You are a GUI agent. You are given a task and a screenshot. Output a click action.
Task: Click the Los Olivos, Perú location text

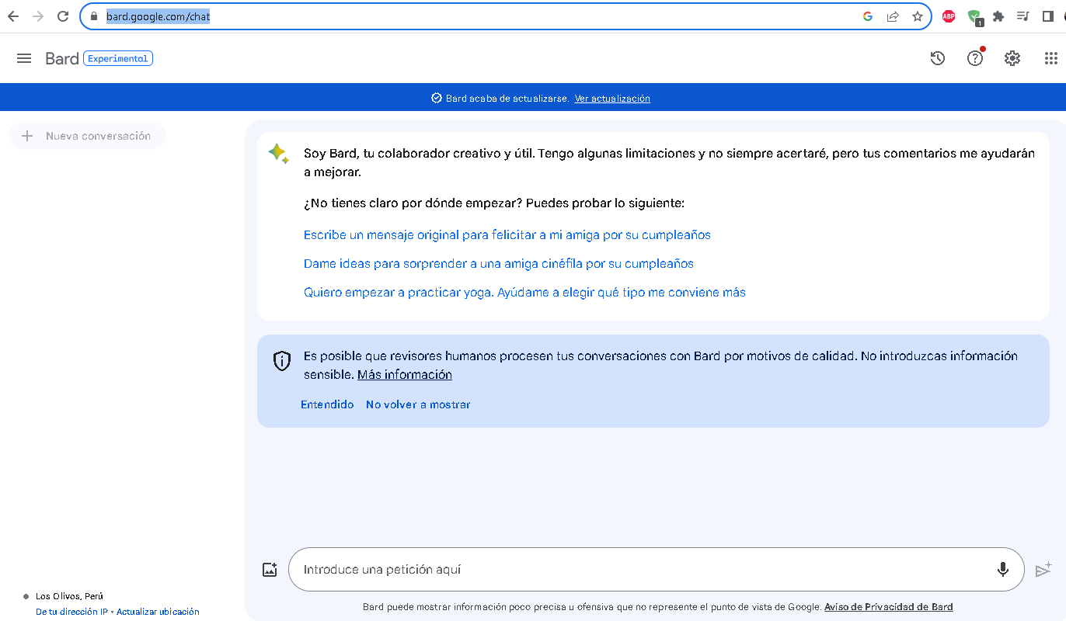69,596
